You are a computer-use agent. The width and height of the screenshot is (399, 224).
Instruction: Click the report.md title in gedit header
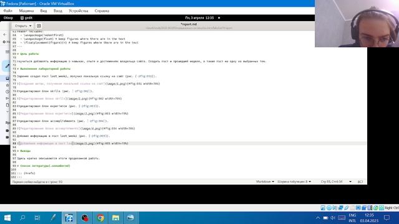pos(188,24)
